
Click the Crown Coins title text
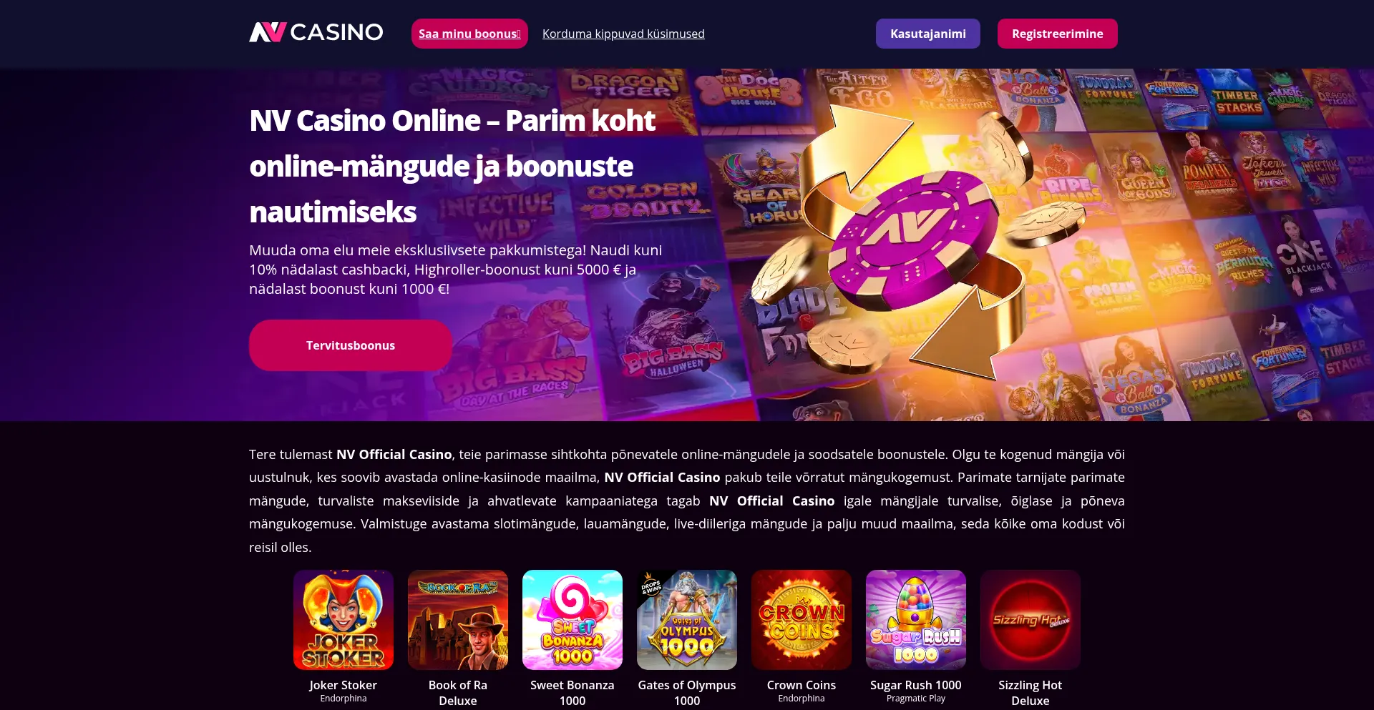click(801, 685)
